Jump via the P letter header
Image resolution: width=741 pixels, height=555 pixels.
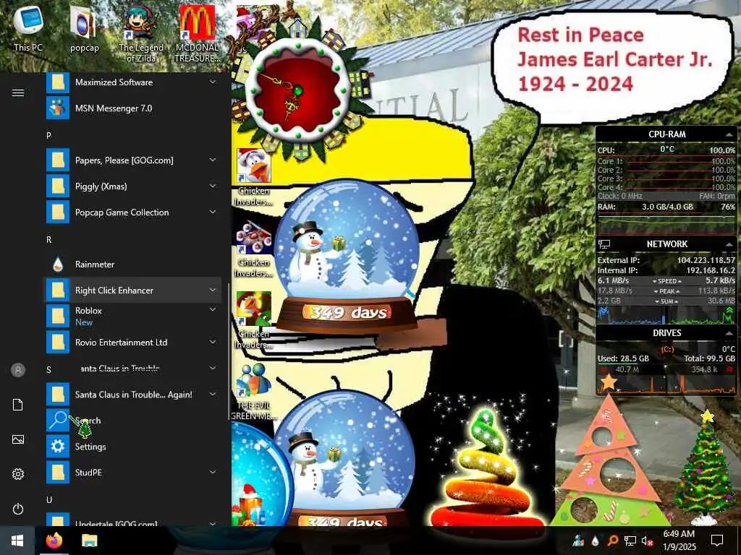[x=48, y=135]
